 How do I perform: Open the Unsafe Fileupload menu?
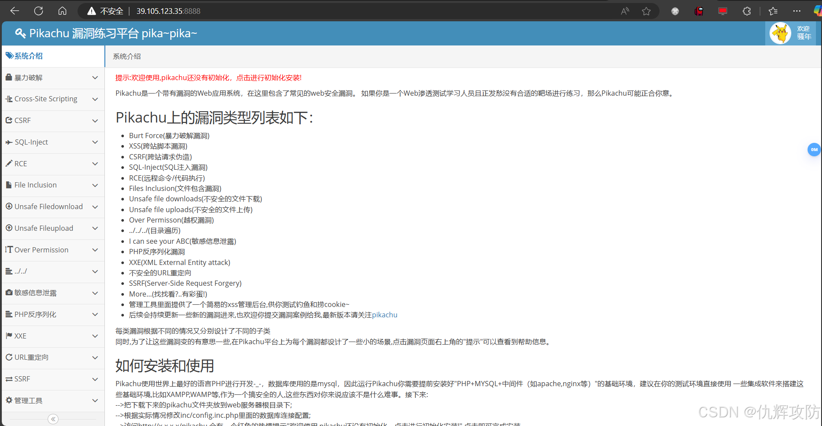[x=53, y=228]
